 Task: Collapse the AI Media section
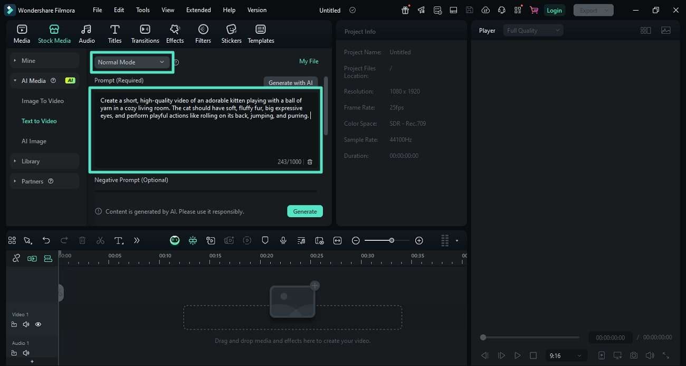pyautogui.click(x=44, y=81)
